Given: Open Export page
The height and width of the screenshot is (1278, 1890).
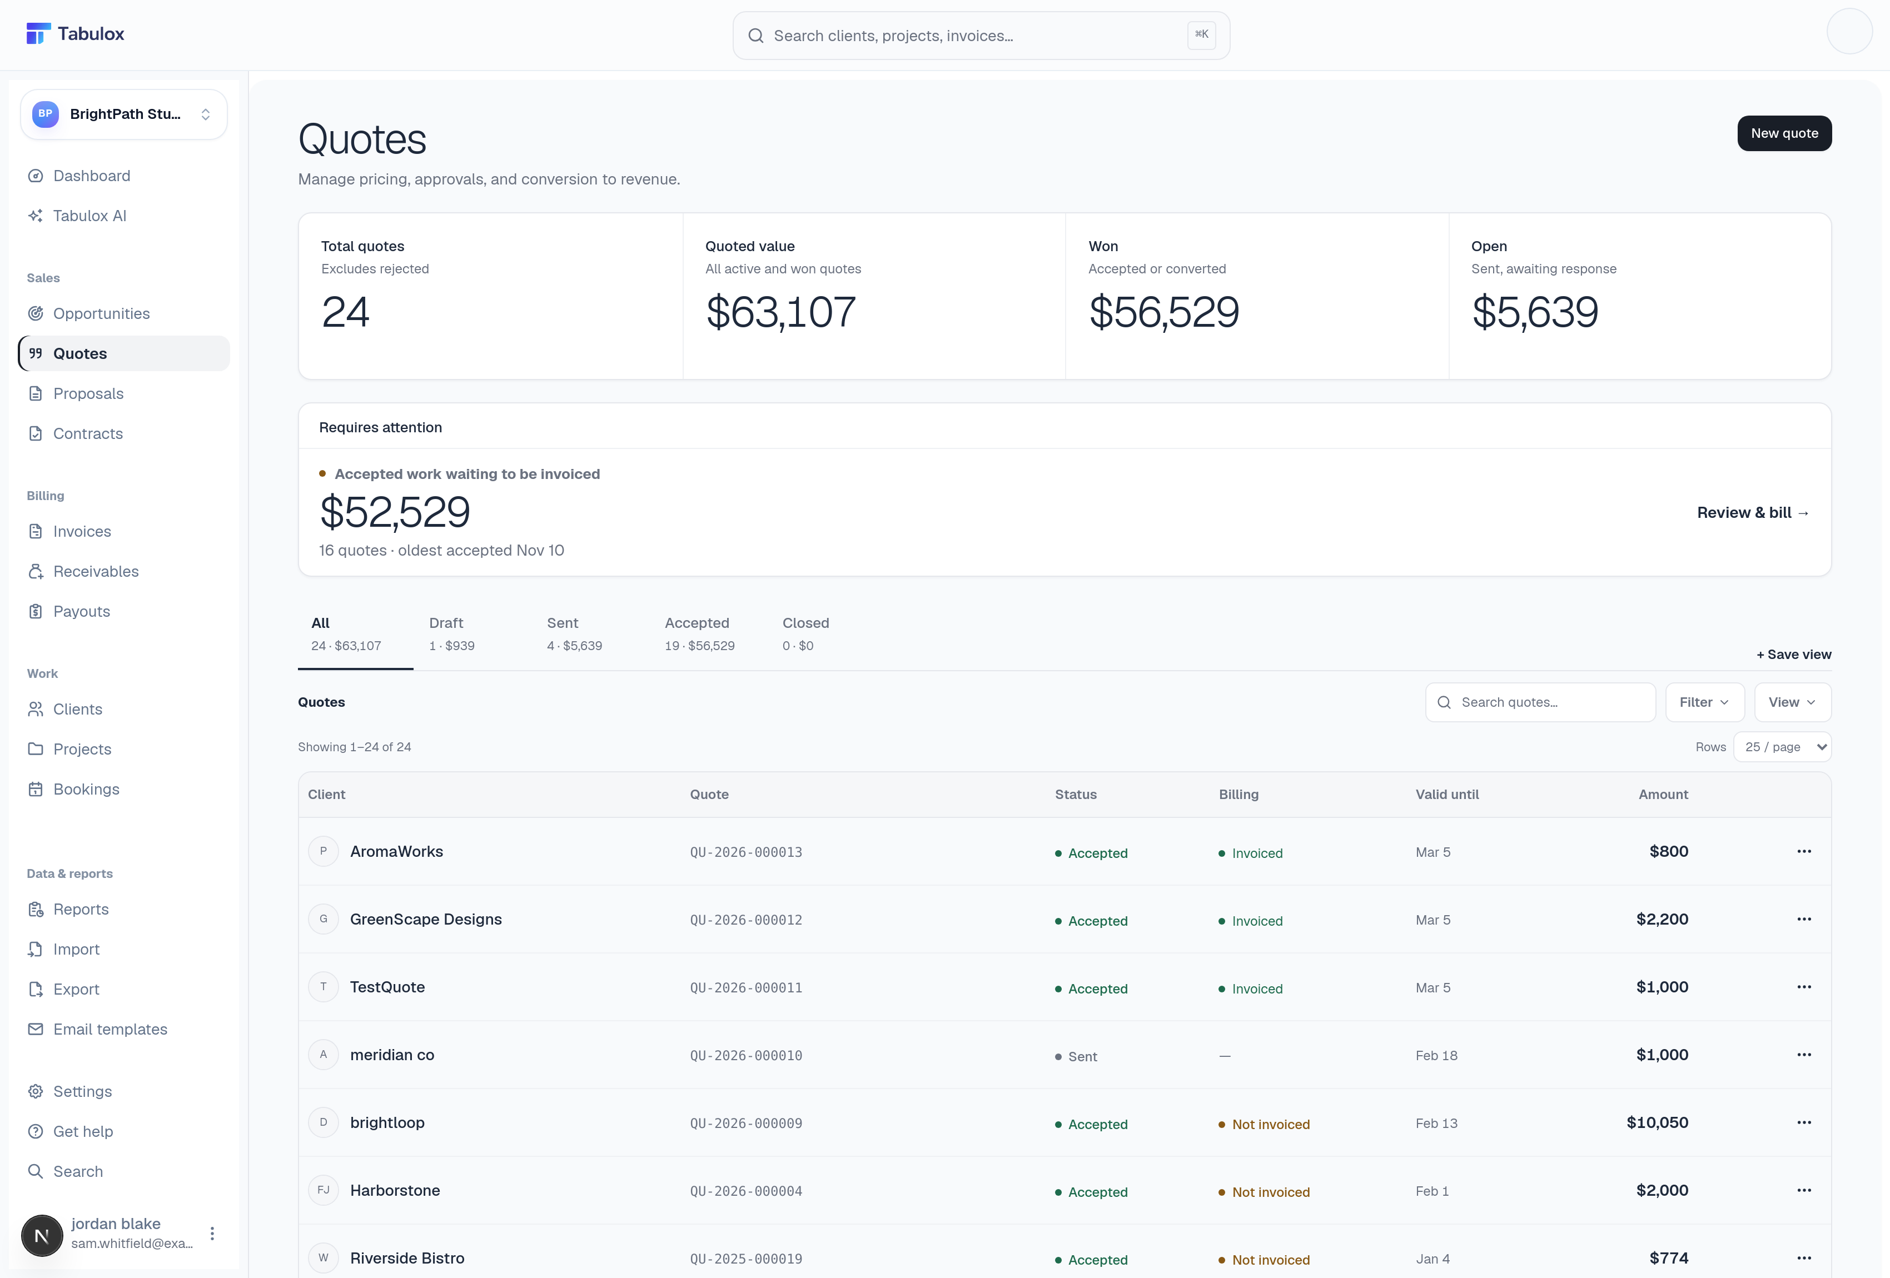Looking at the screenshot, I should (x=123, y=990).
